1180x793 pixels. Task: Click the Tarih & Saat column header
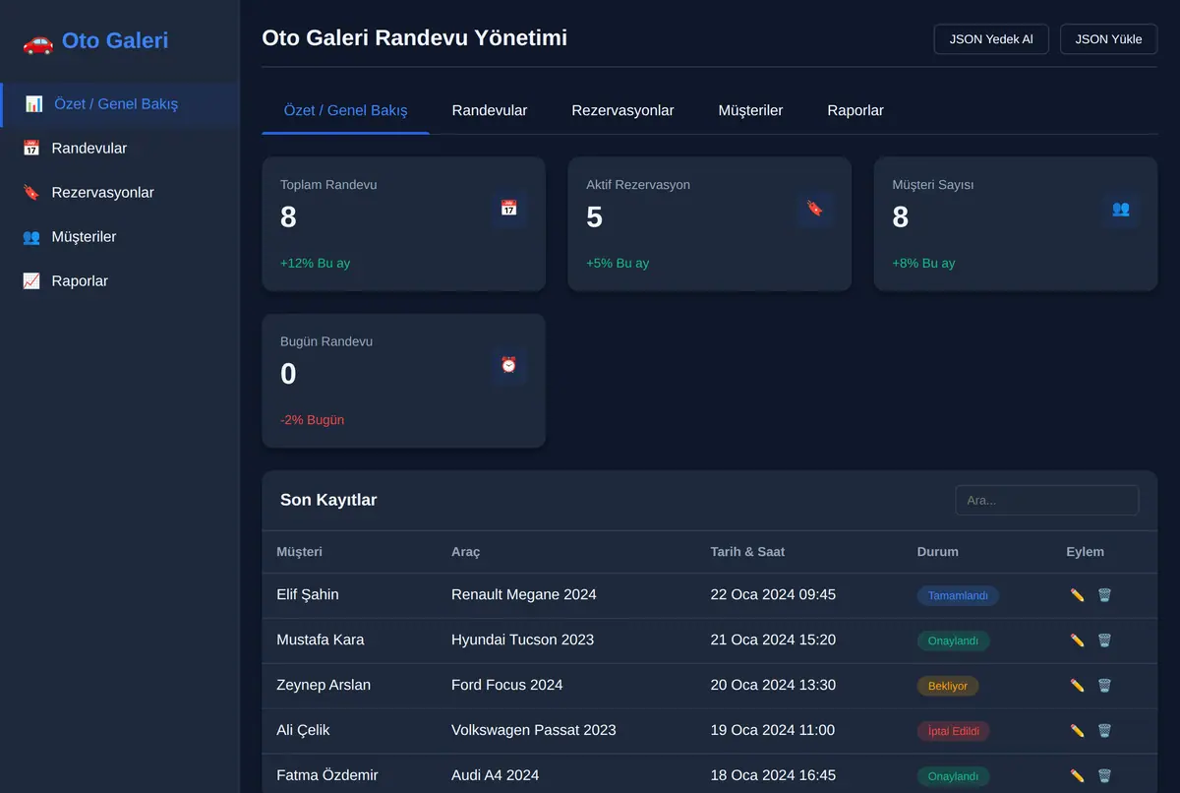click(x=747, y=552)
